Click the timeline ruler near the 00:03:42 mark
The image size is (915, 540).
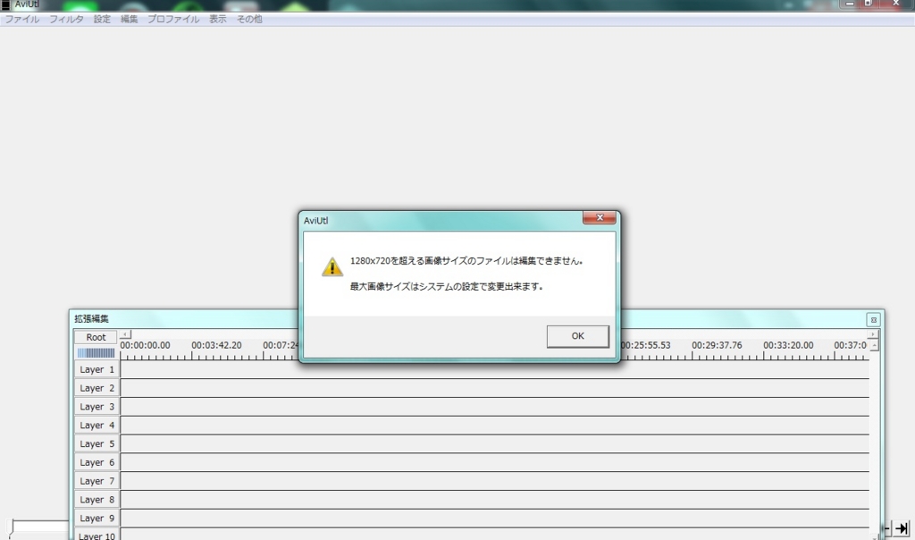[214, 356]
